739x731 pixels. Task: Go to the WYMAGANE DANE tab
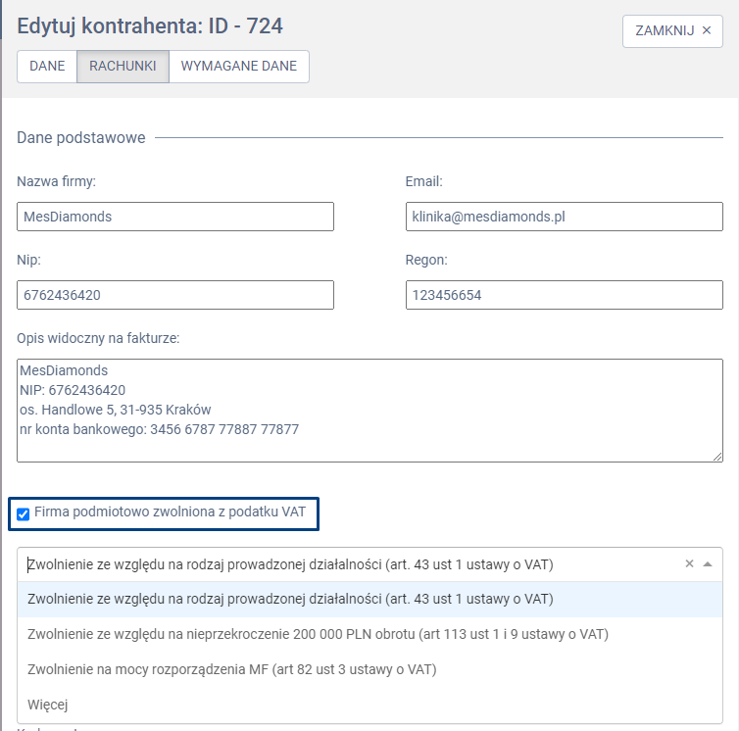pyautogui.click(x=239, y=67)
